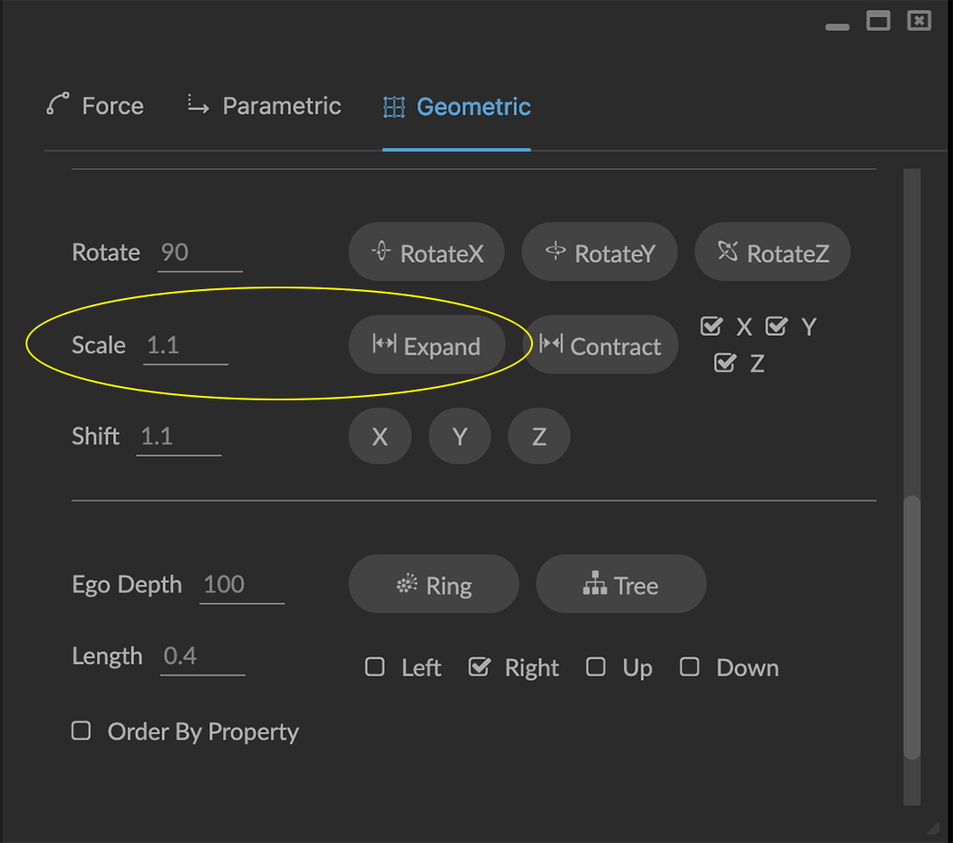Toggle the Z scale axis checkbox

tap(724, 362)
